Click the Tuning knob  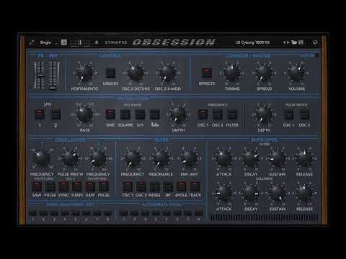232,73
